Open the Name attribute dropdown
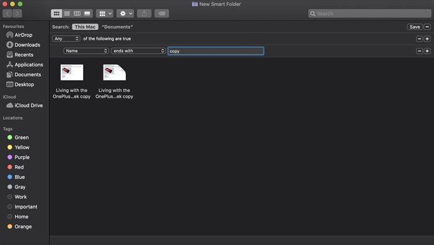 [x=86, y=51]
